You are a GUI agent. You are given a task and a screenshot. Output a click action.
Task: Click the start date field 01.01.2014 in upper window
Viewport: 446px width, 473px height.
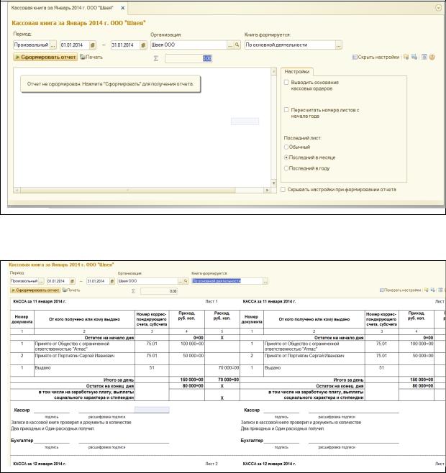[x=75, y=45]
